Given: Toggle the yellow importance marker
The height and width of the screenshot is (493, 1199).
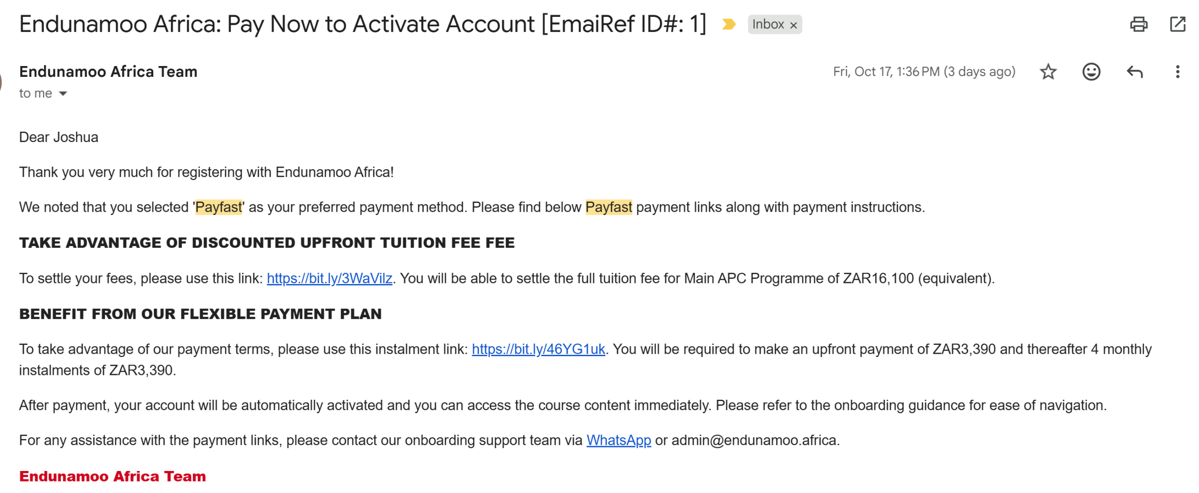Looking at the screenshot, I should point(728,24).
